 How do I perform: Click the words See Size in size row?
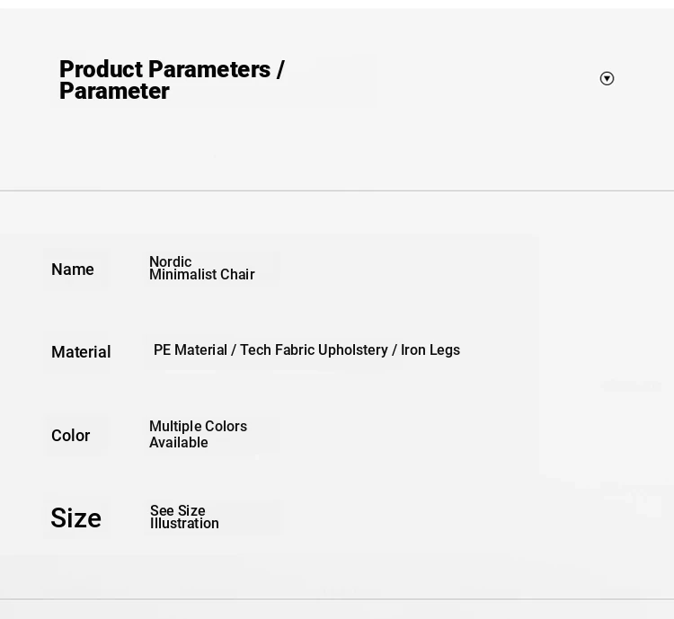click(x=178, y=510)
